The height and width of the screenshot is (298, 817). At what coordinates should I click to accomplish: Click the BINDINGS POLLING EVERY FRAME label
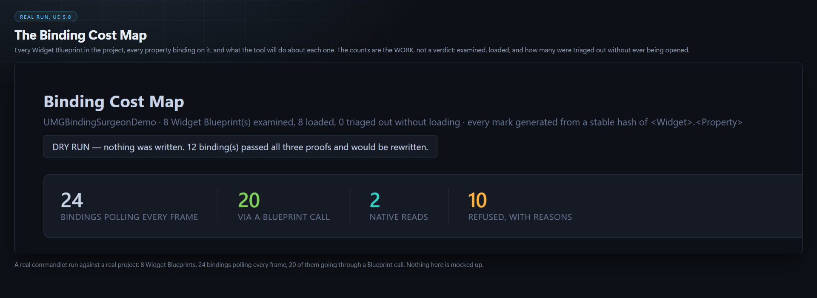[x=129, y=217]
